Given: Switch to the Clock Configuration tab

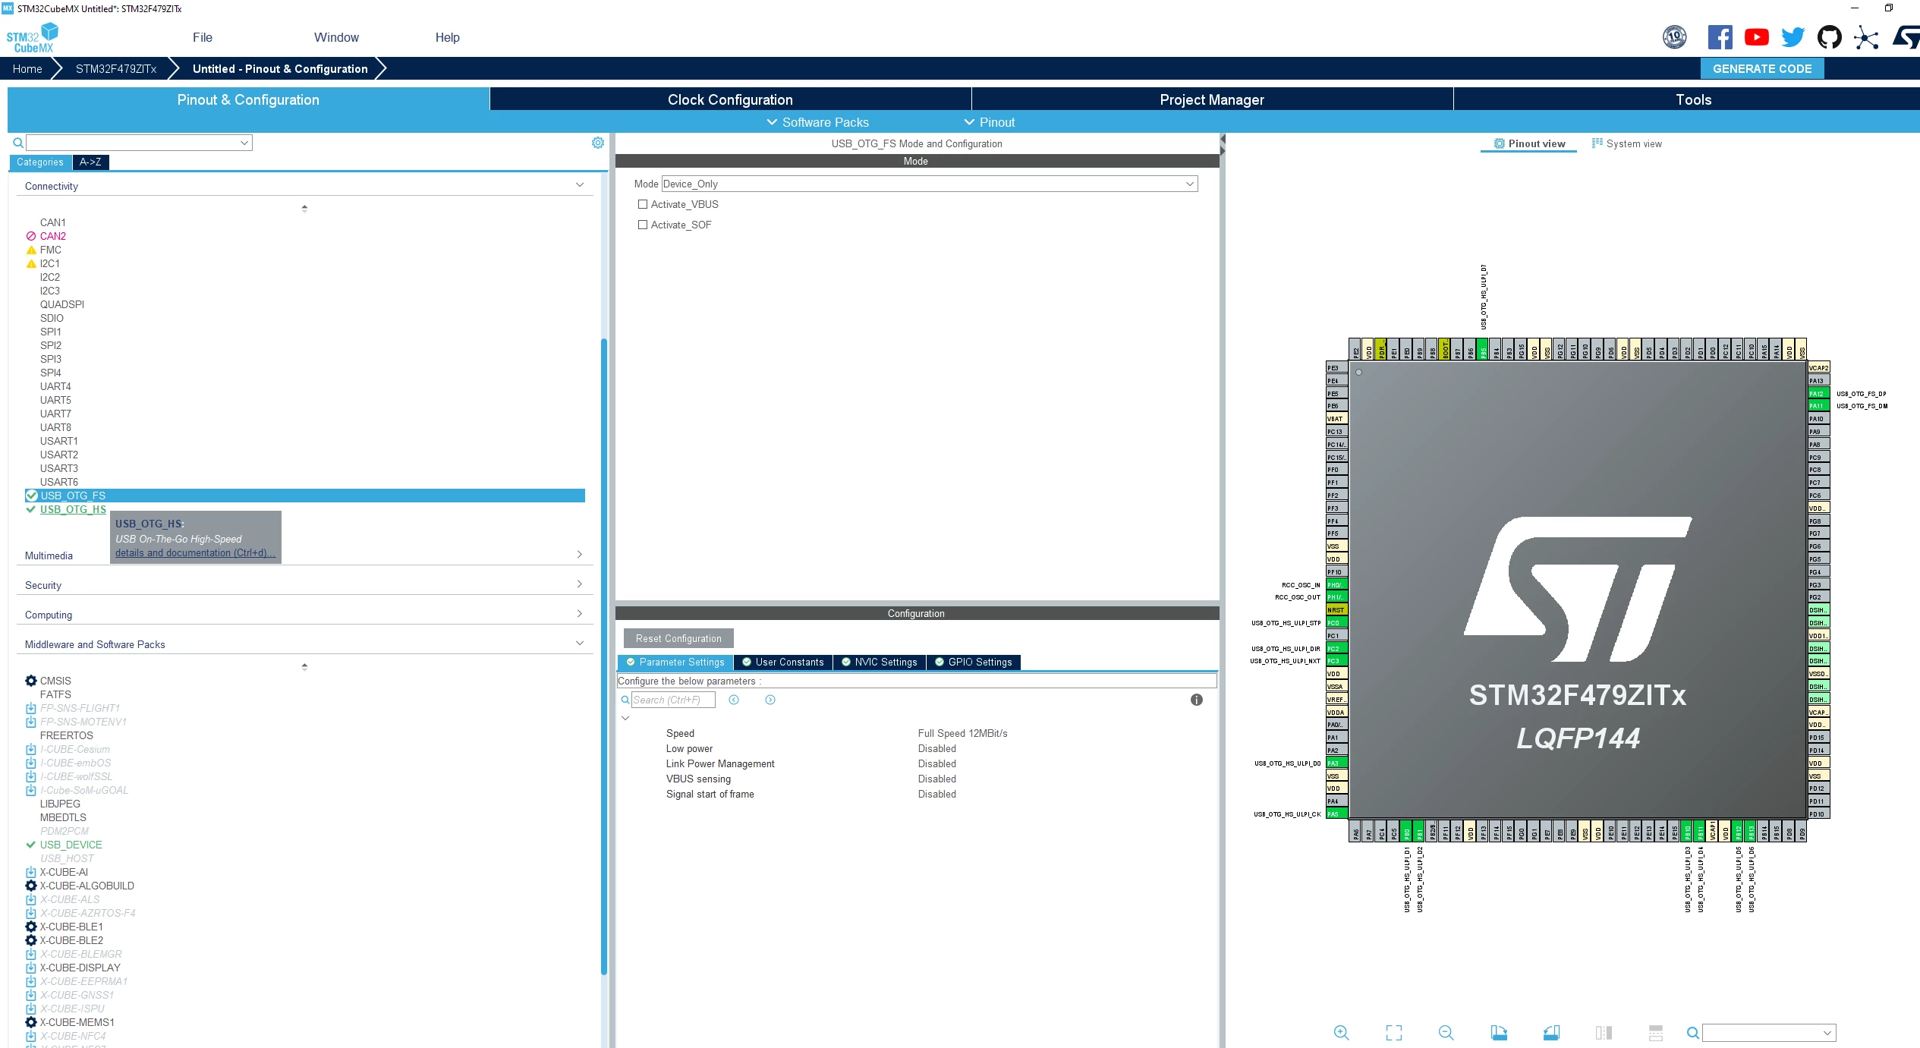Looking at the screenshot, I should (730, 99).
